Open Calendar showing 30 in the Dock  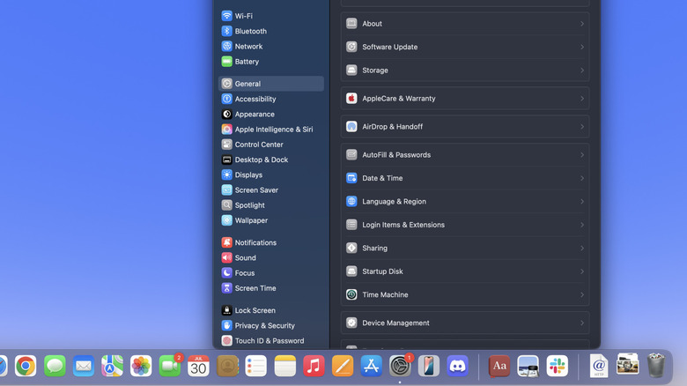tap(198, 366)
